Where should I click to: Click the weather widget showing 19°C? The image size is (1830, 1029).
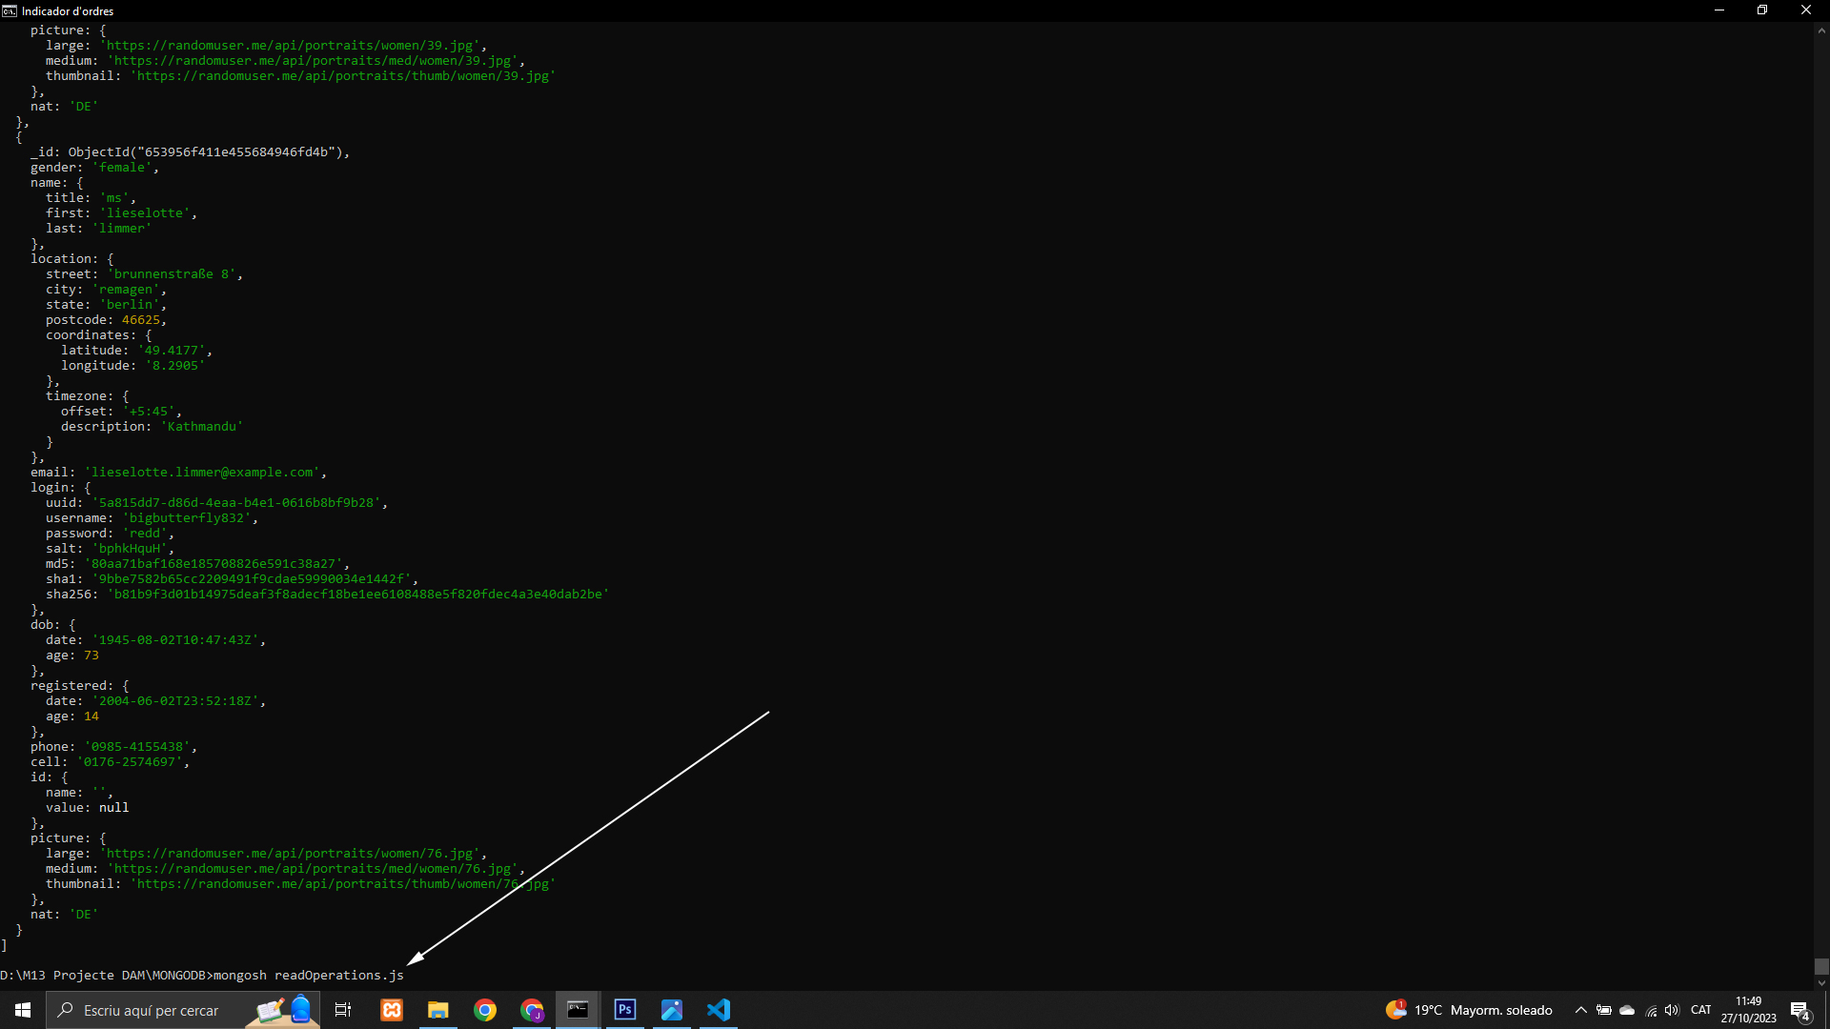coord(1469,1010)
